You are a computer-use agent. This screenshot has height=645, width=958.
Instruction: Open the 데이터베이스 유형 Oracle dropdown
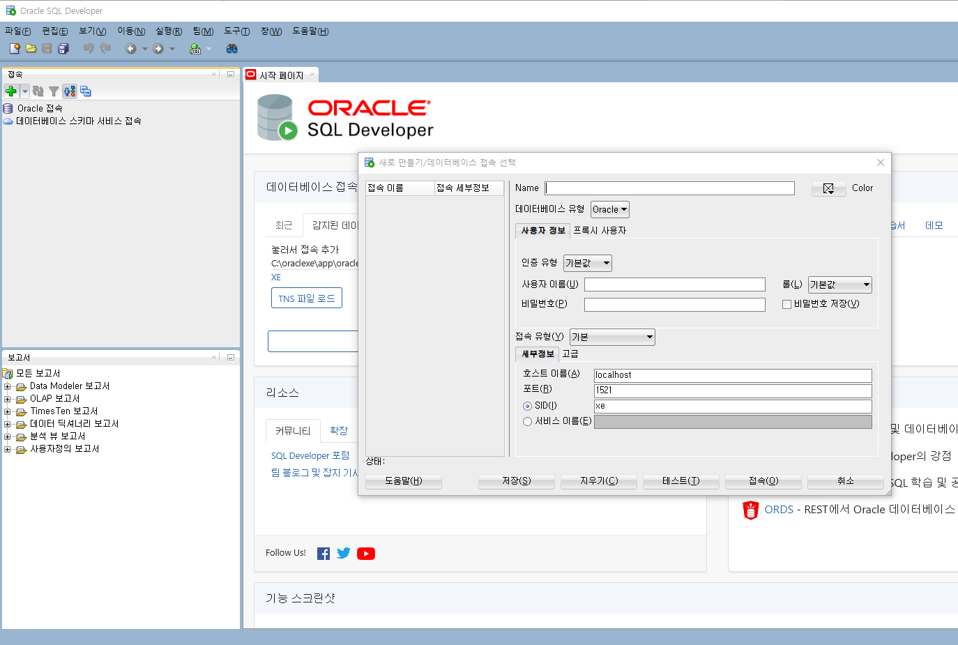610,209
